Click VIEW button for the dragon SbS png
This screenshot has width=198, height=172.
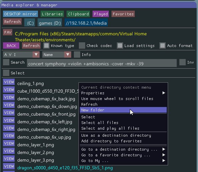point(9,166)
